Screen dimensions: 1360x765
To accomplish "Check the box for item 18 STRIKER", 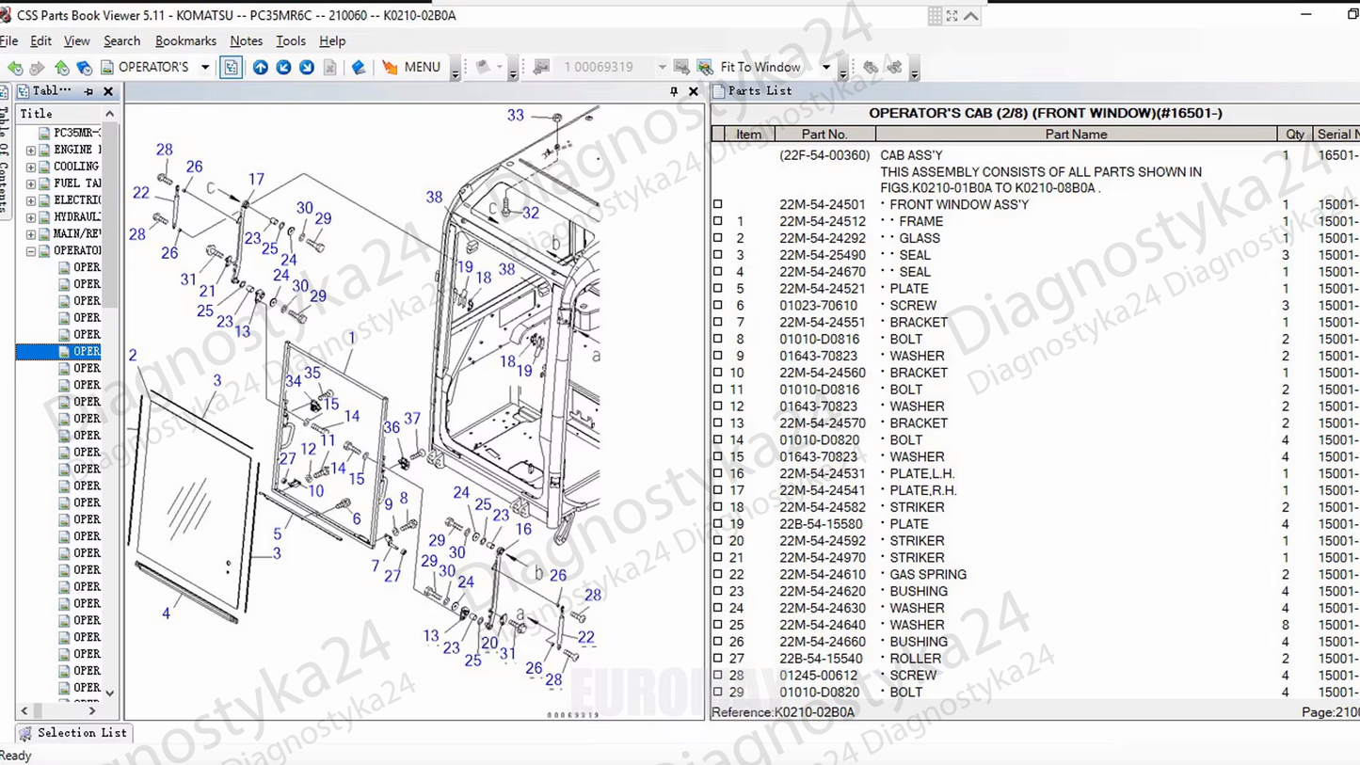I will tap(718, 507).
